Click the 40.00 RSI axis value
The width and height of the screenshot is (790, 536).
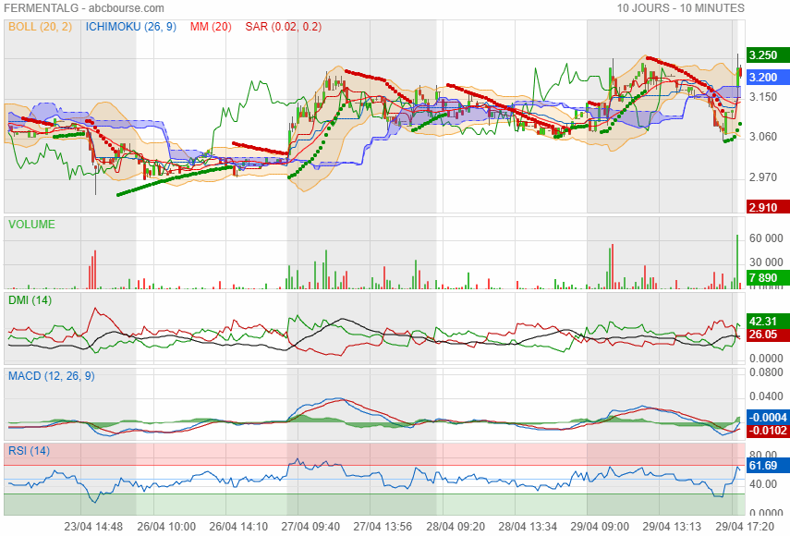pyautogui.click(x=763, y=484)
